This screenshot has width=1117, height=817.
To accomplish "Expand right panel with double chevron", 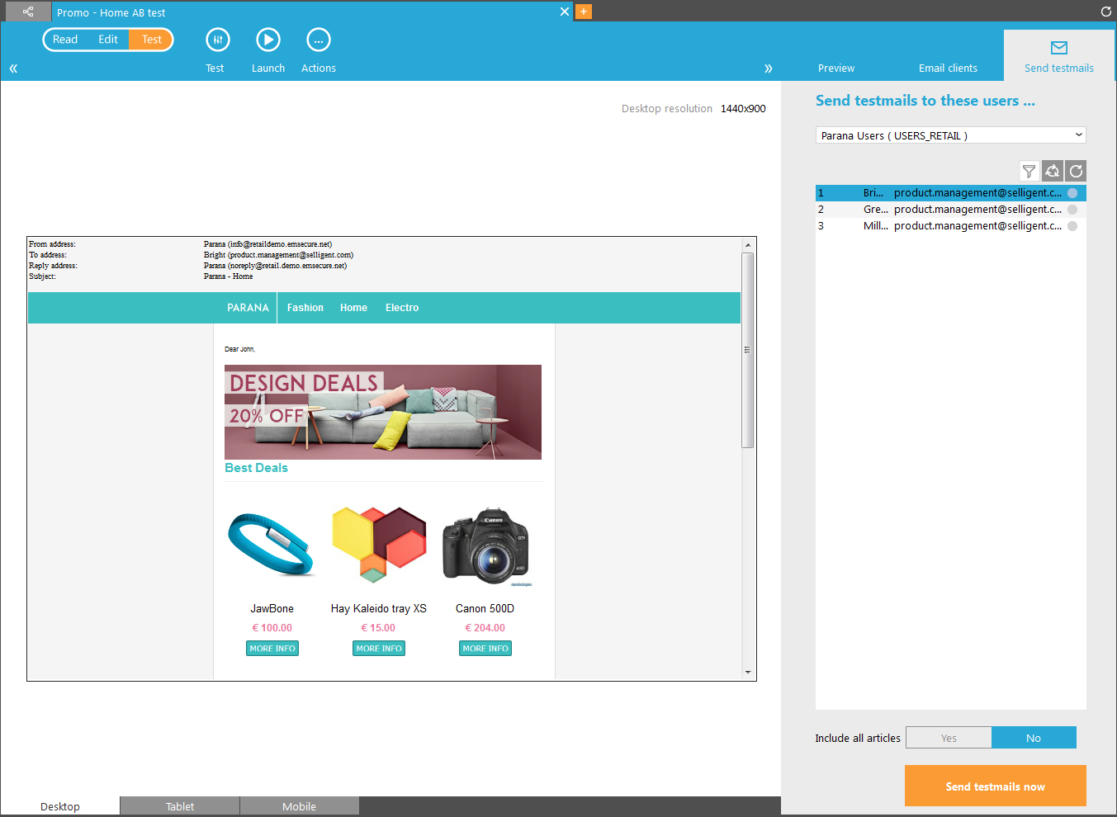I will pyautogui.click(x=769, y=68).
